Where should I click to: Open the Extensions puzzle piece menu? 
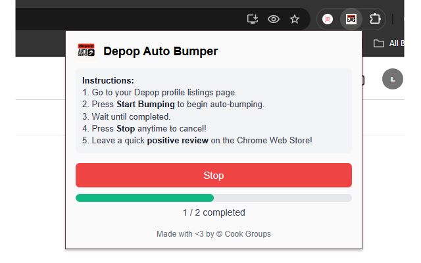[375, 19]
